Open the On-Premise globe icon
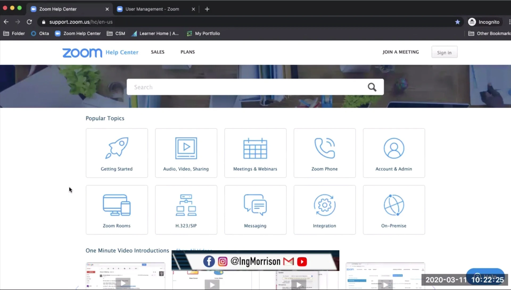Screen dimensions: 511x290 tap(394, 205)
